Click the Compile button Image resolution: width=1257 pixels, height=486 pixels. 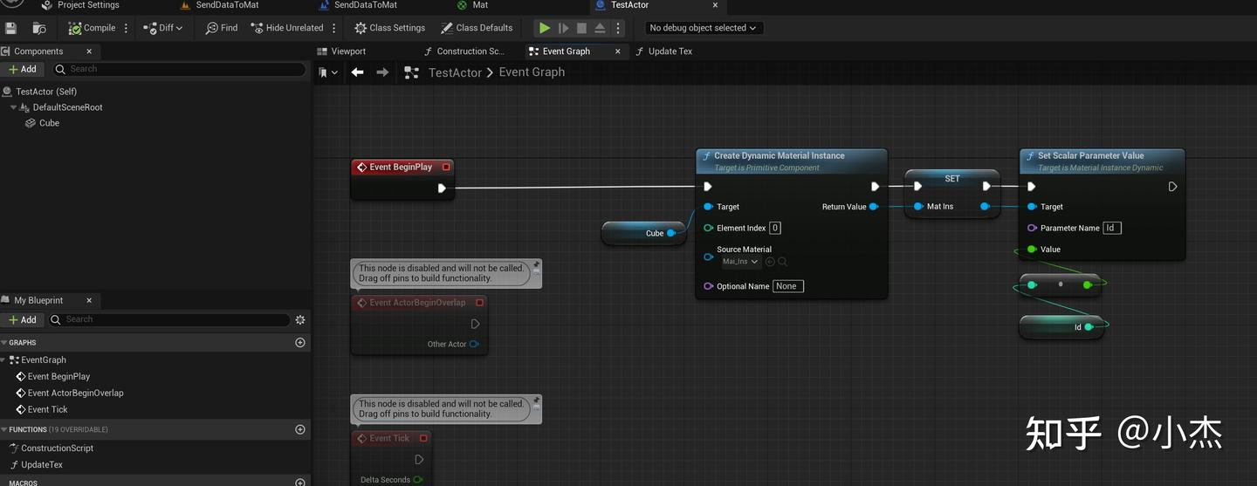(x=92, y=28)
